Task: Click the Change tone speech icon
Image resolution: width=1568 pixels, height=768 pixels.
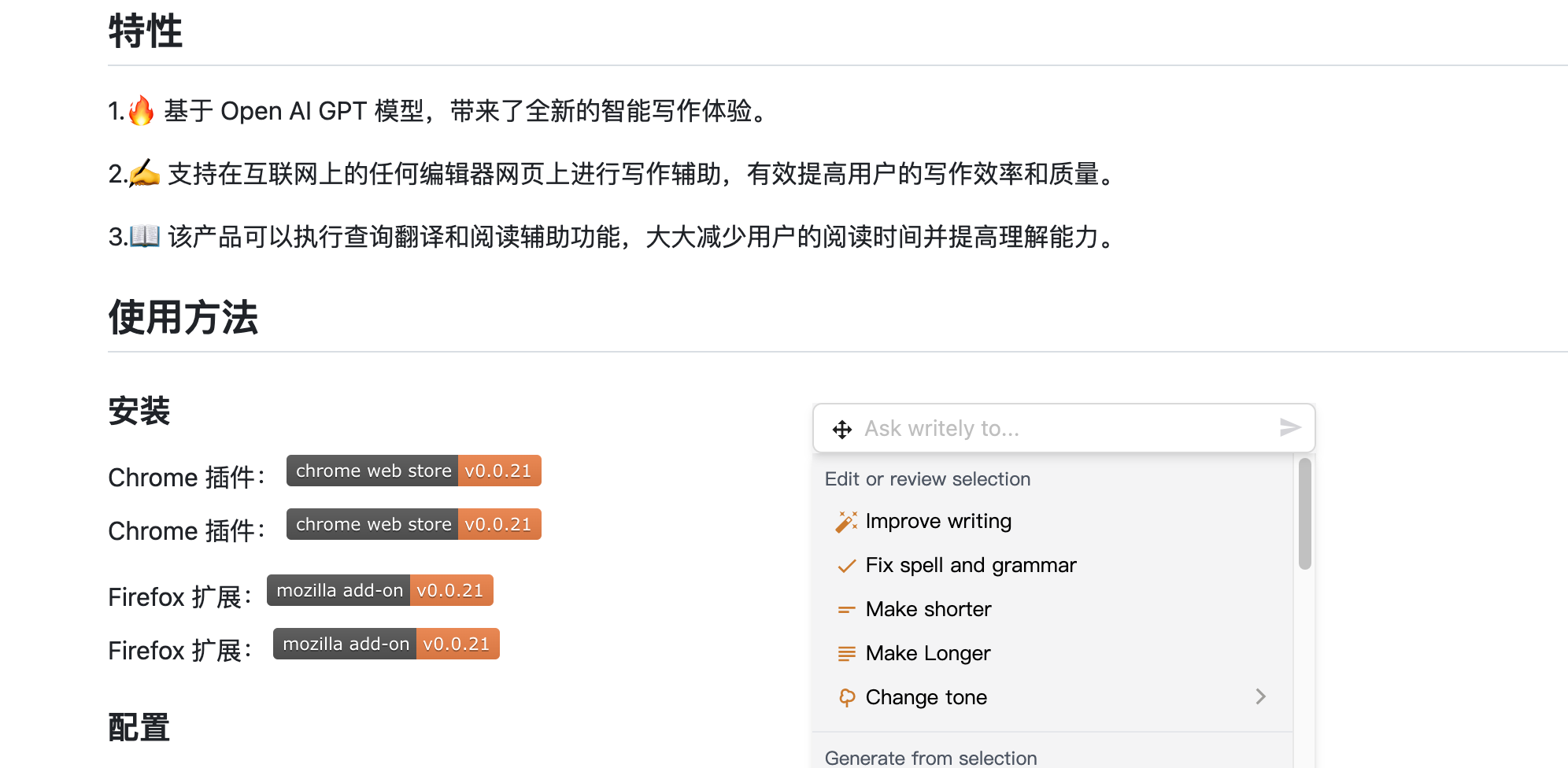Action: point(846,698)
